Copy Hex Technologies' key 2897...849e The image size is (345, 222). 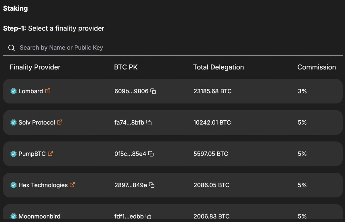pos(152,185)
